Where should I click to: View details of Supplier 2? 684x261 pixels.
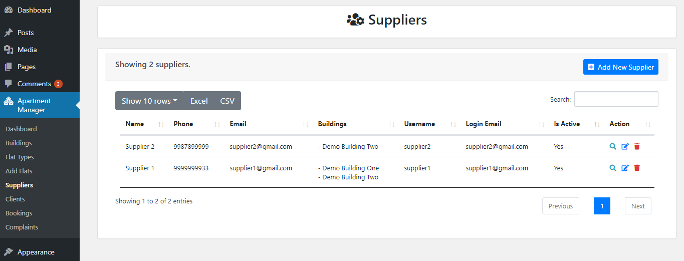(613, 146)
